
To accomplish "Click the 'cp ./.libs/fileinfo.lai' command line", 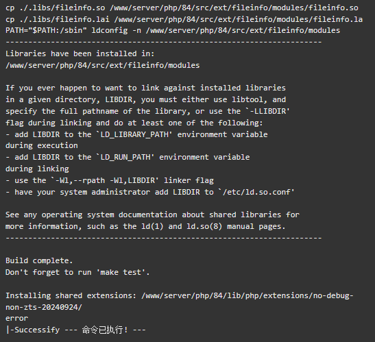I will click(x=184, y=19).
